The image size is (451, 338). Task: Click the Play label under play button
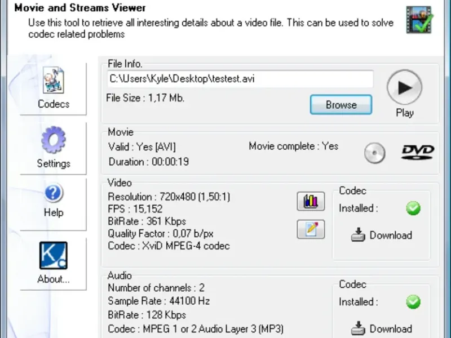click(x=404, y=113)
